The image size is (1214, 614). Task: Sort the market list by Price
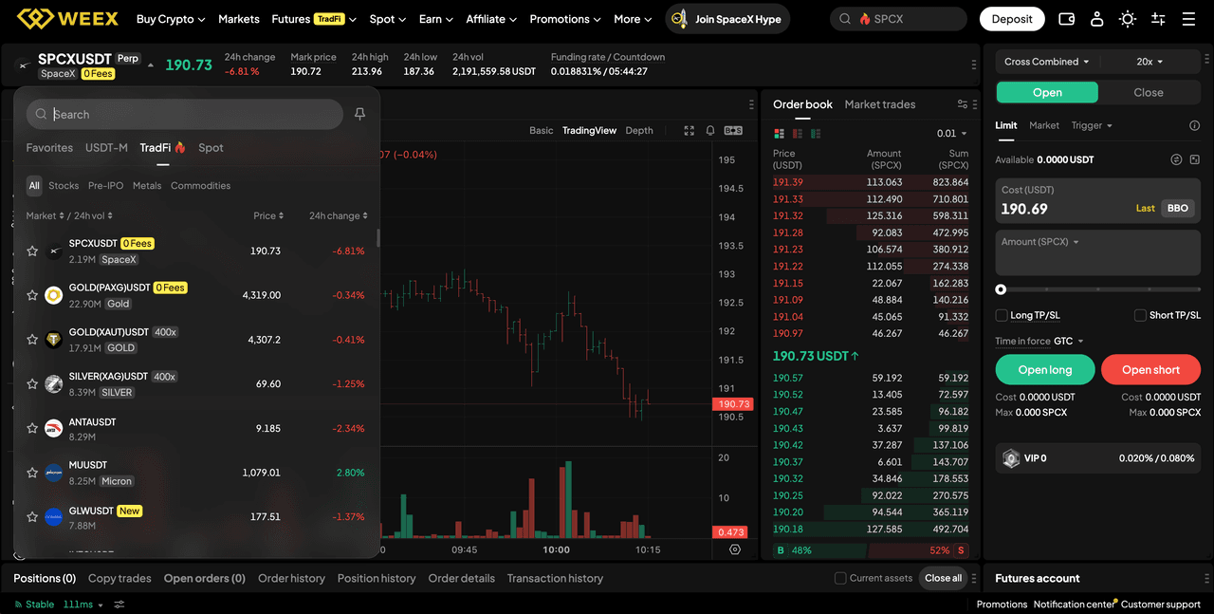[x=268, y=216]
